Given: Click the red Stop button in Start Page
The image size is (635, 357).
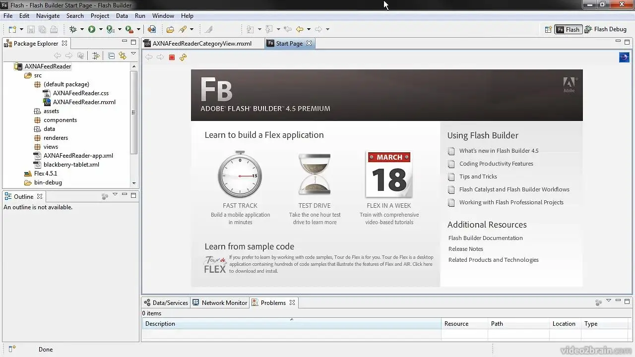Looking at the screenshot, I should [x=172, y=58].
